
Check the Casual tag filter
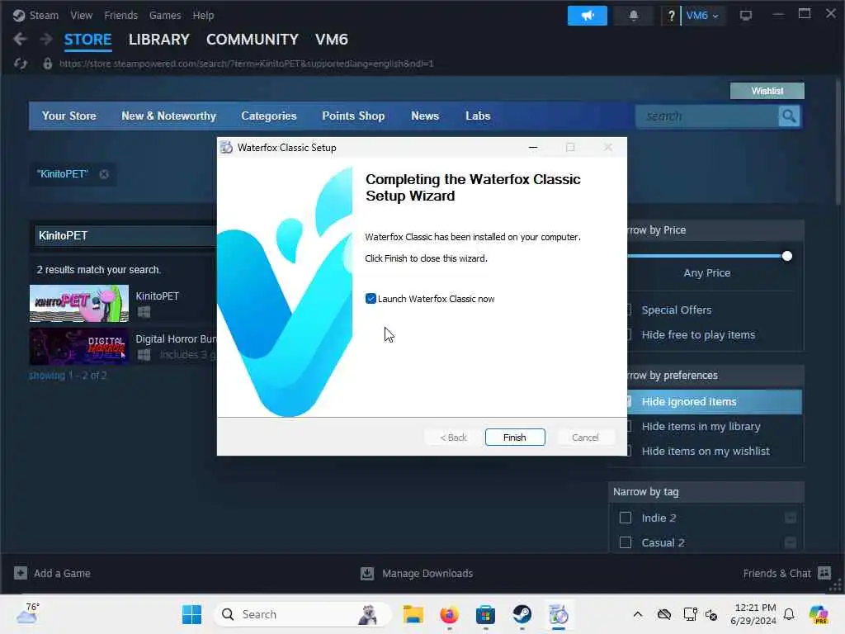pos(625,542)
